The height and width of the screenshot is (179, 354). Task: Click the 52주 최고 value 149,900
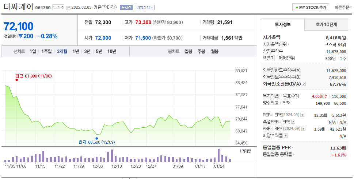point(323,103)
